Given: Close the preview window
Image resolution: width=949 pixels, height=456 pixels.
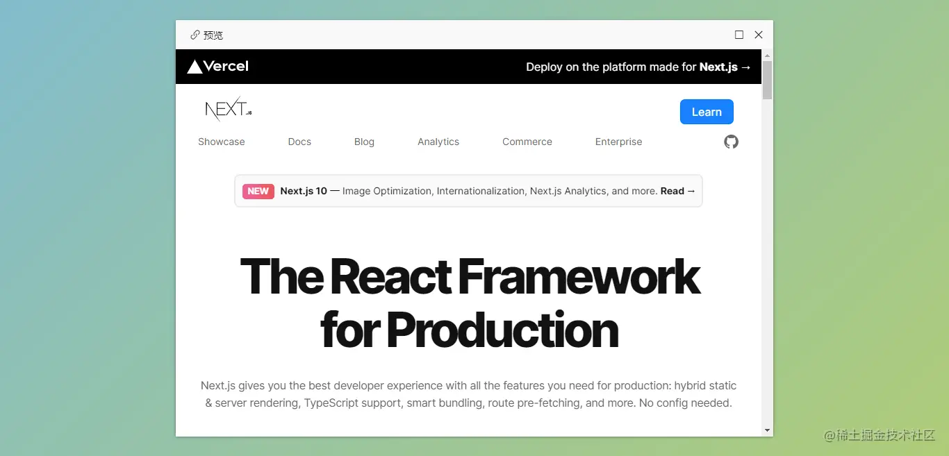Looking at the screenshot, I should click(x=759, y=35).
